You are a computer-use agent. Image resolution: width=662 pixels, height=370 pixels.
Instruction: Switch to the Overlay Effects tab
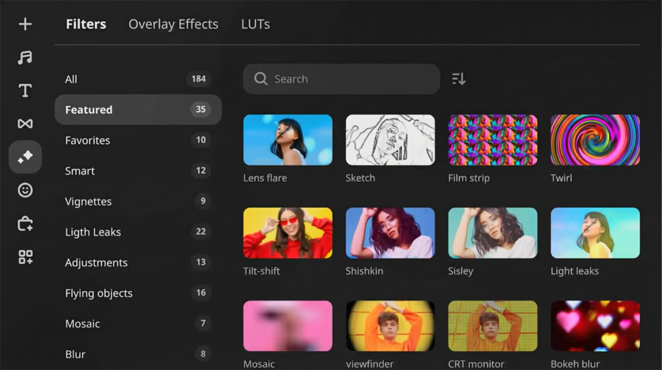[173, 24]
